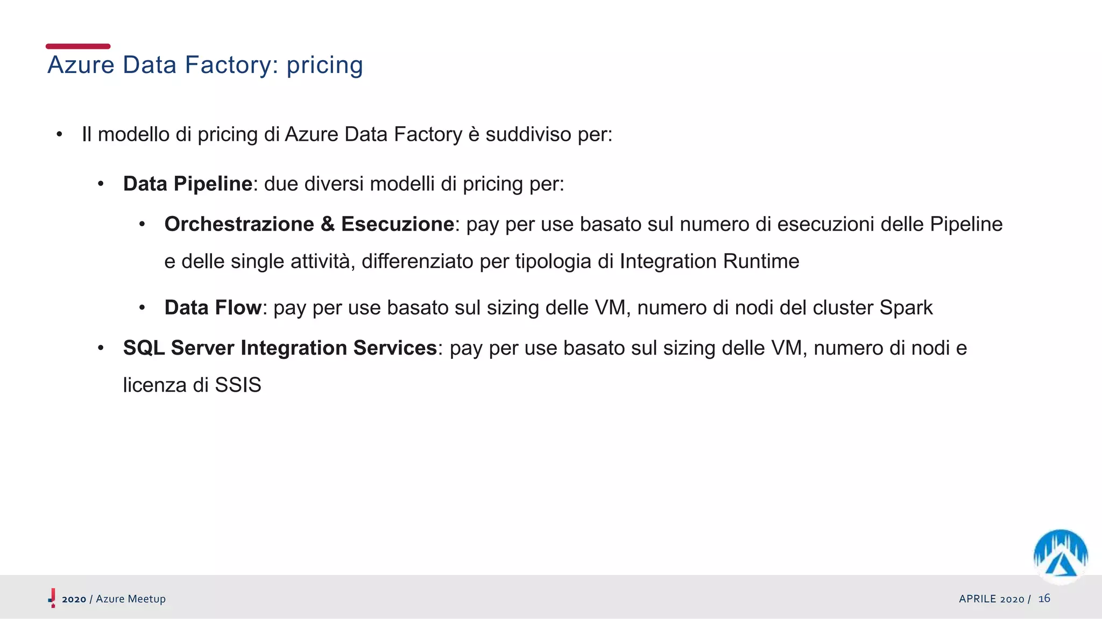
Task: Click SQL Server Integration Services text
Action: 280,348
